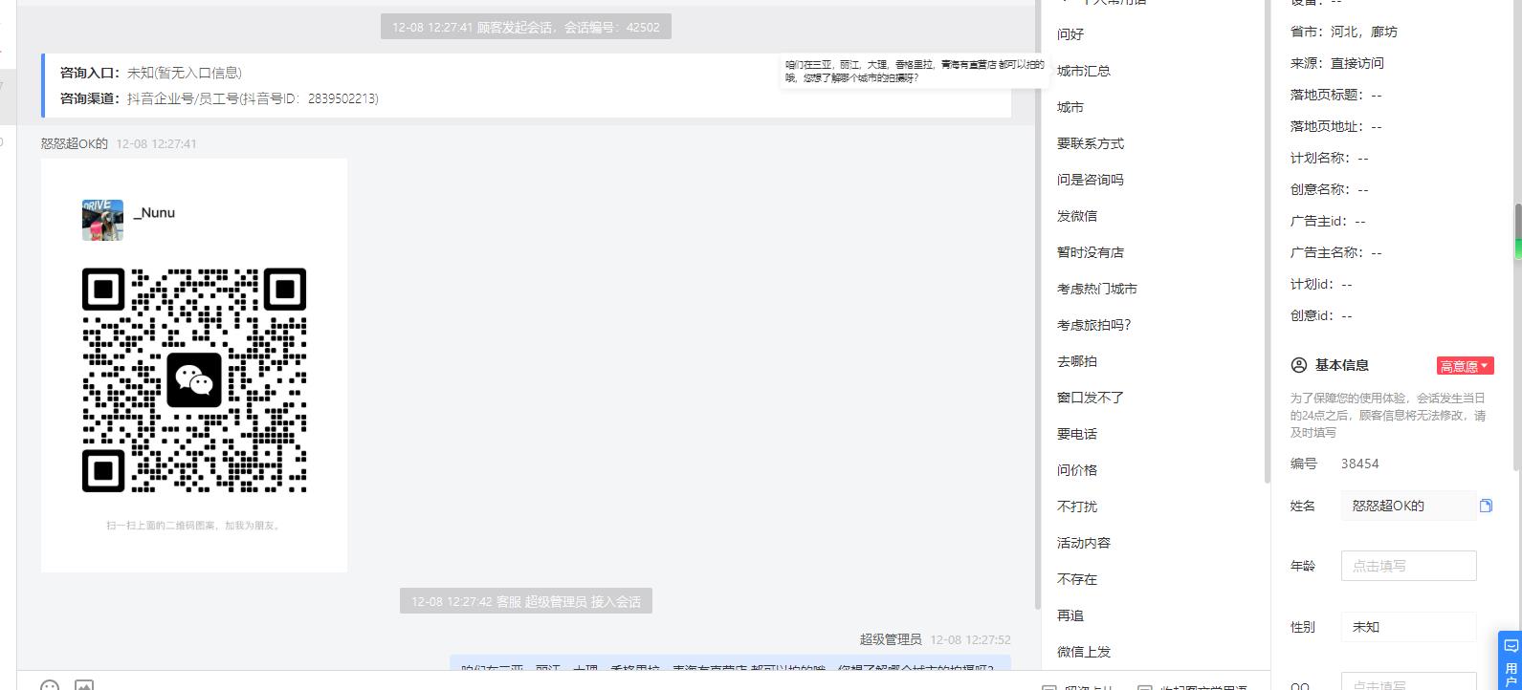The width and height of the screenshot is (1522, 690).
Task: Click the chat area vertical scrollbar
Action: coord(1038,306)
